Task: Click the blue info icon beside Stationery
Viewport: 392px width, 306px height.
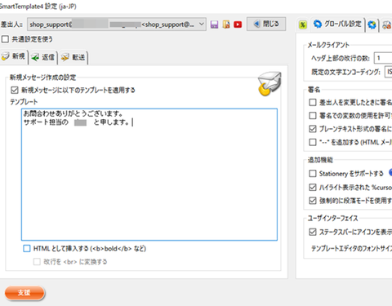Action: pyautogui.click(x=390, y=172)
